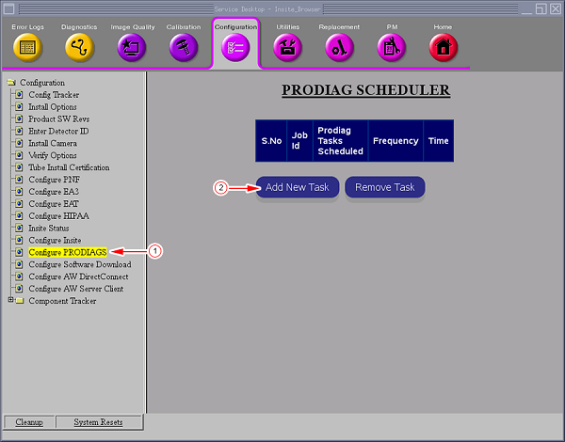Select Configure Software Download entry

(79, 264)
